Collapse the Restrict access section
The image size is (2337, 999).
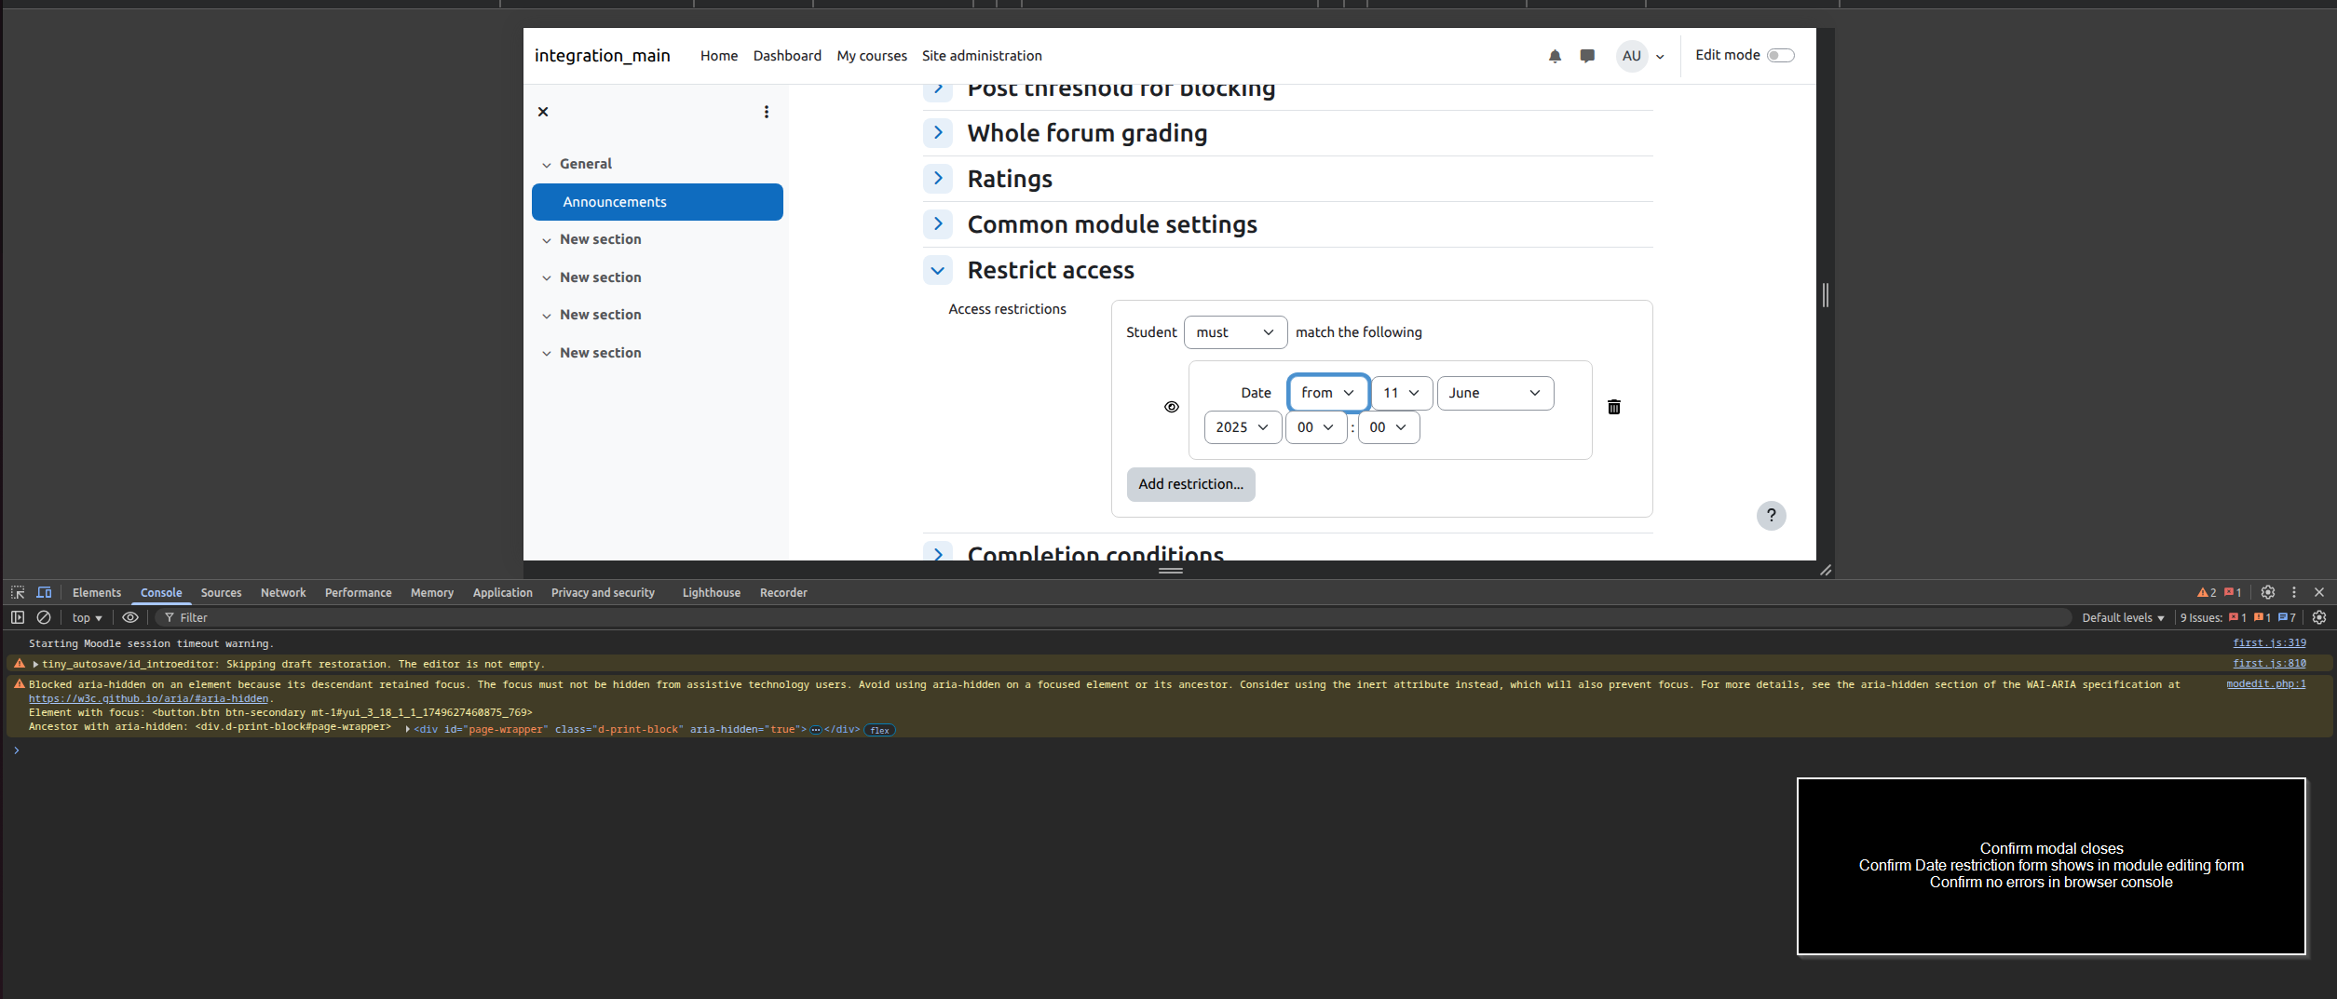click(938, 270)
